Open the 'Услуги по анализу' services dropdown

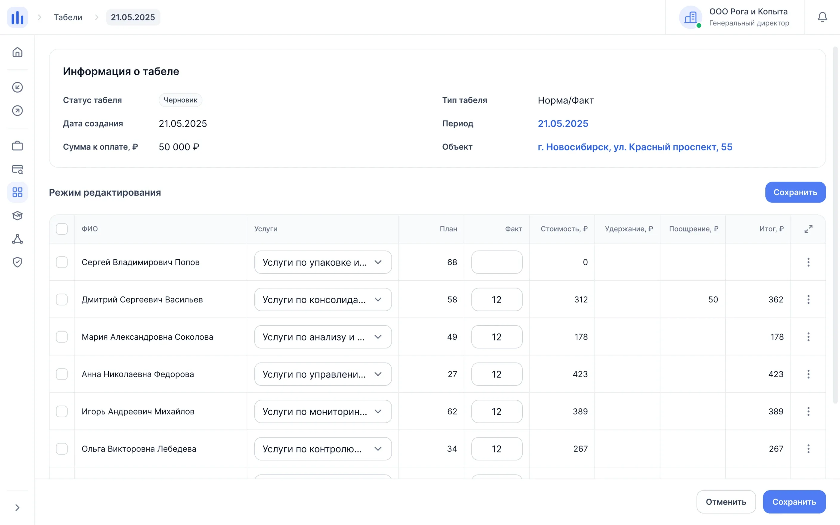coord(323,337)
